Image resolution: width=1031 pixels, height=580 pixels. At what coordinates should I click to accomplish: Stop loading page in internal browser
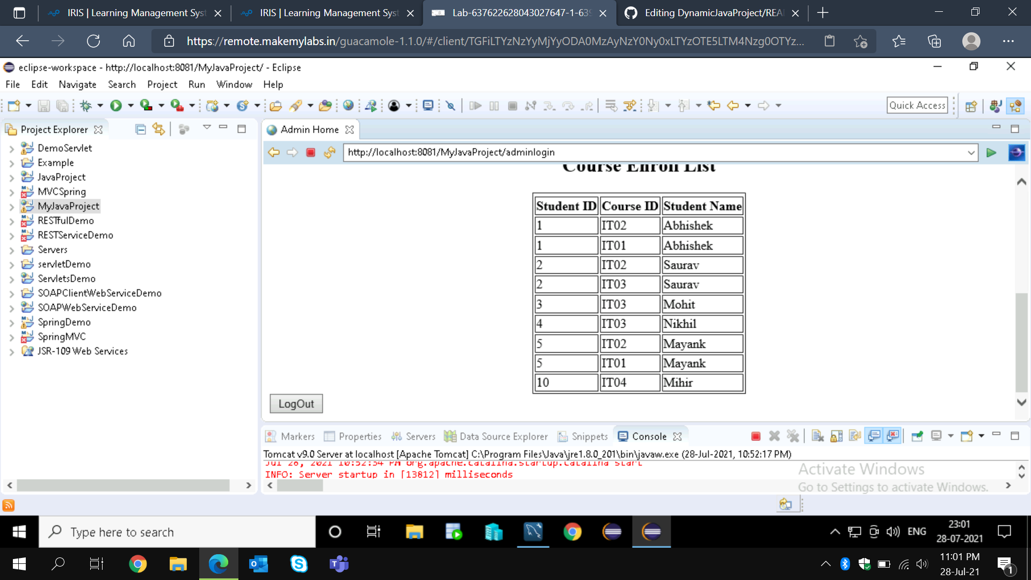click(x=310, y=153)
